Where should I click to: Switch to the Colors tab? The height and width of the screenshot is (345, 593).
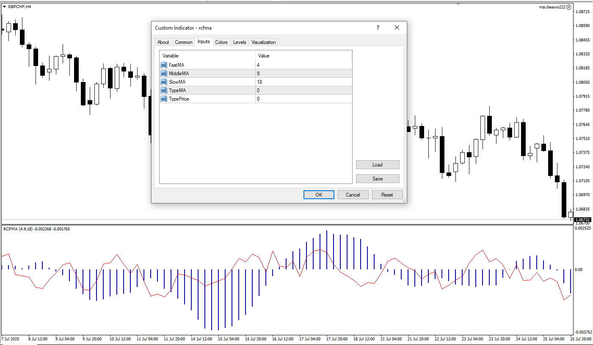[221, 42]
